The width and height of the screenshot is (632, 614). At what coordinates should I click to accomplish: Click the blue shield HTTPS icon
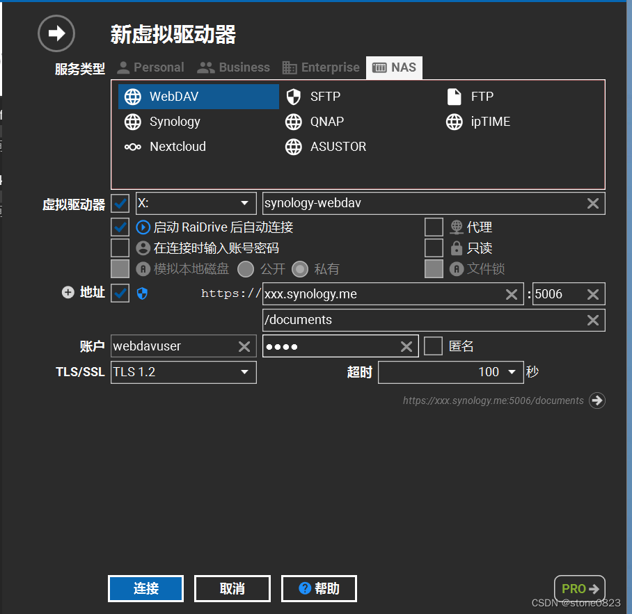[x=142, y=293]
